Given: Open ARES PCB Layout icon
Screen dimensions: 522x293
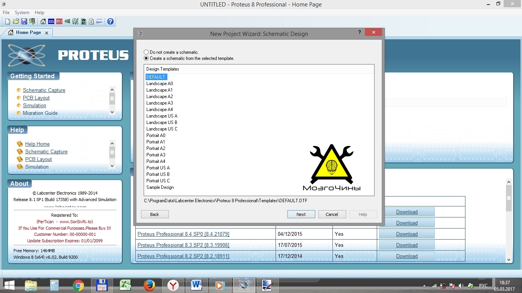Looking at the screenshot, I should [59, 21].
